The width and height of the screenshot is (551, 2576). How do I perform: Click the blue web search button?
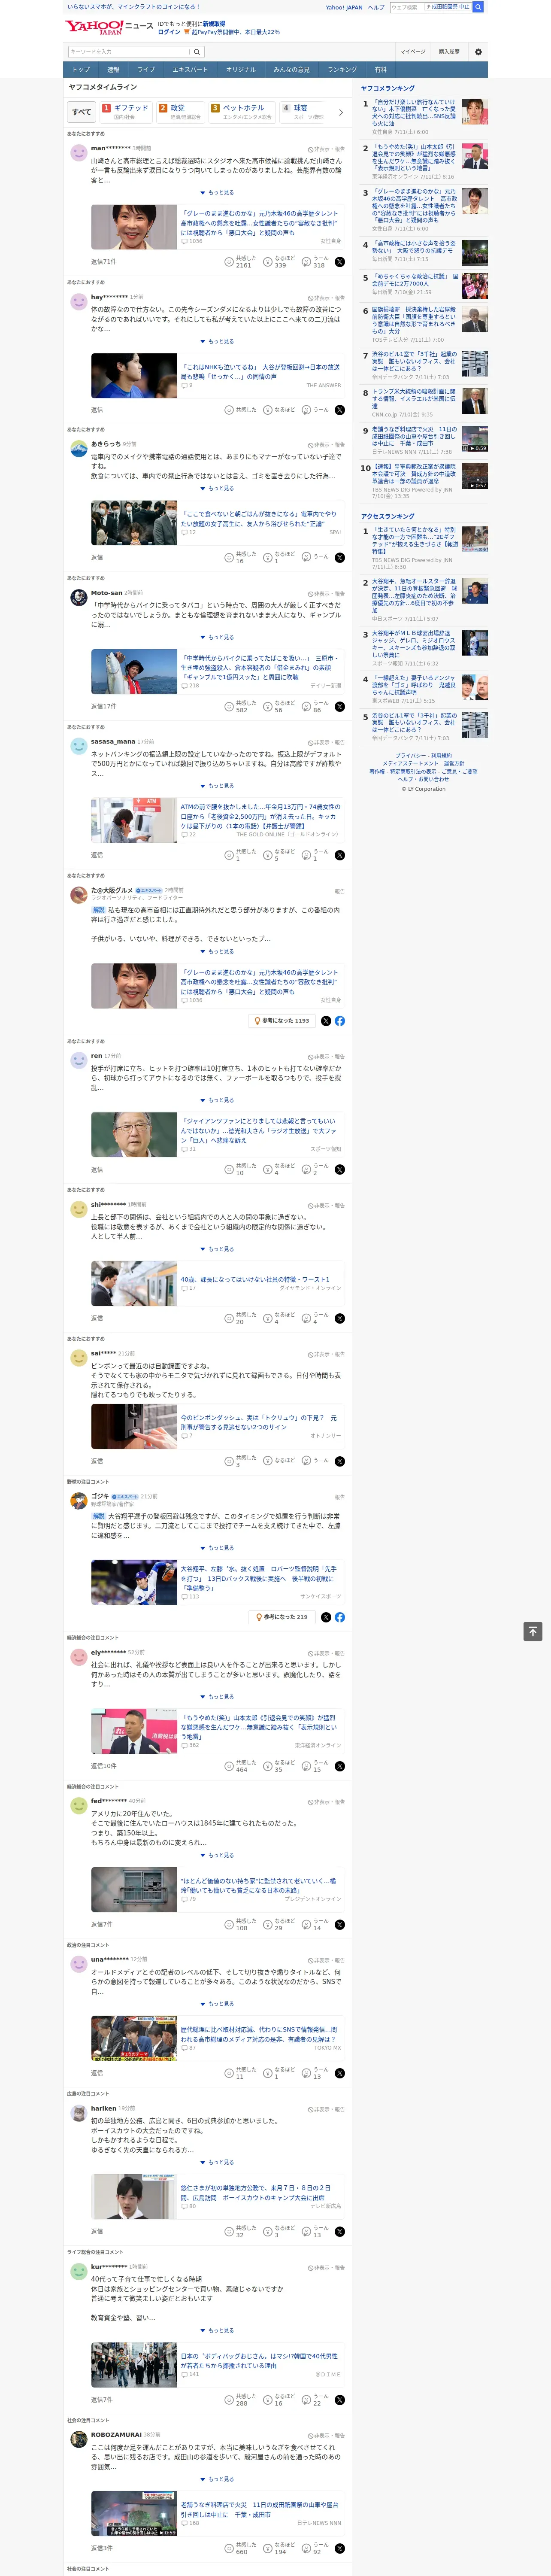(x=478, y=7)
